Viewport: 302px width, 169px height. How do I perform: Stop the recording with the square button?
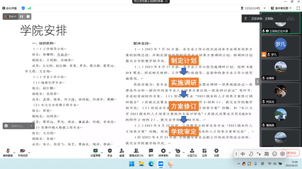click(28, 16)
